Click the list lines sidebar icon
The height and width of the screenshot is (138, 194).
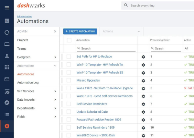tap(7, 114)
